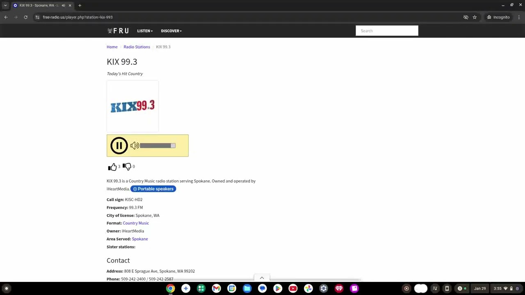
Task: Open the media controls tray icon
Action: point(435,288)
